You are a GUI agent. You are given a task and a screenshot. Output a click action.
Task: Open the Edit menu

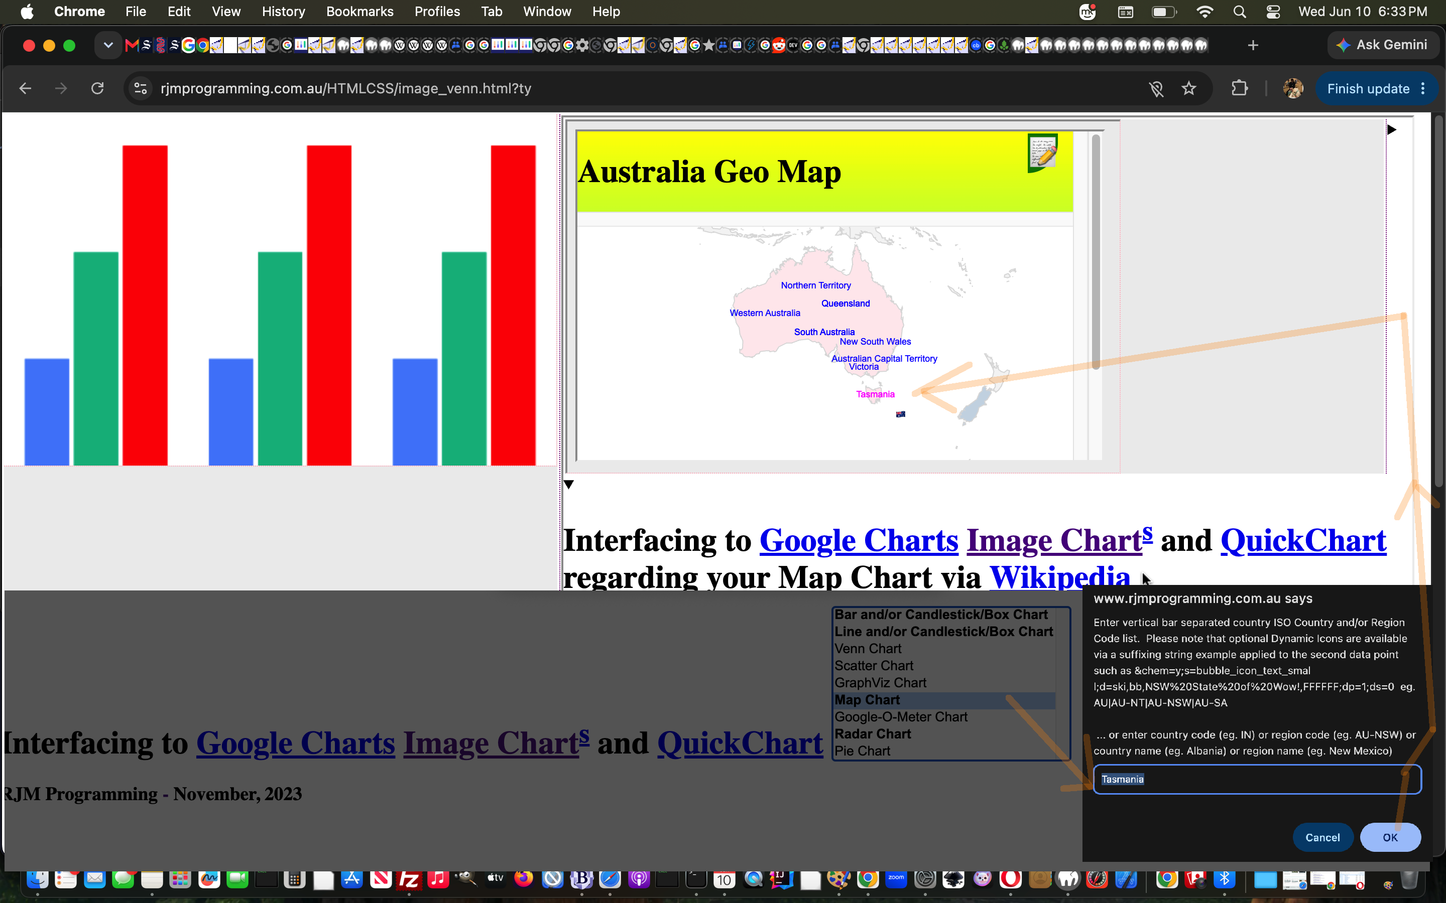[x=179, y=12]
